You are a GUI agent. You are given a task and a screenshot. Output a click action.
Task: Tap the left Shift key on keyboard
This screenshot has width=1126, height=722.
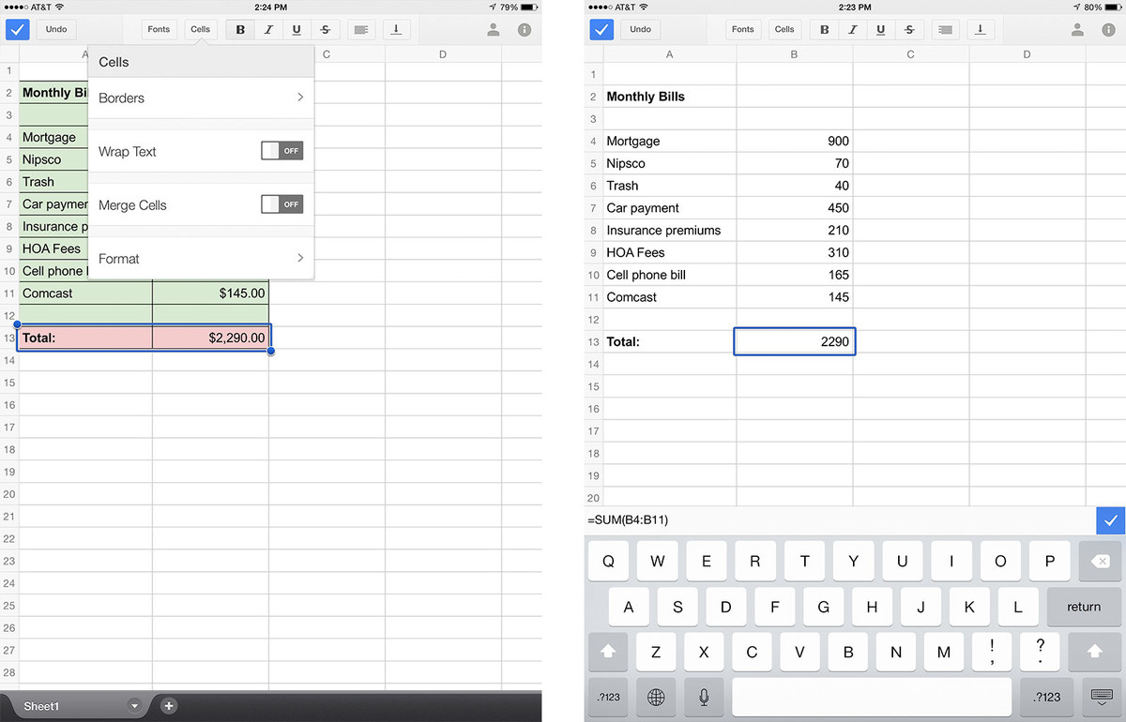(608, 651)
